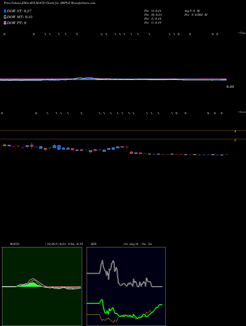Click the '2' label on the orange line
Viewport: 246px width, 326px height.
tap(235, 140)
